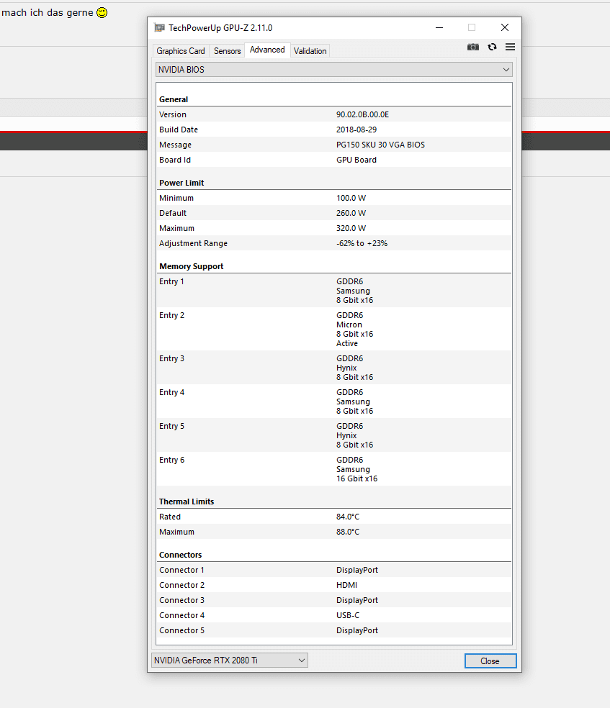This screenshot has width=610, height=708.
Task: Click the refresh arrows icon
Action: click(492, 47)
